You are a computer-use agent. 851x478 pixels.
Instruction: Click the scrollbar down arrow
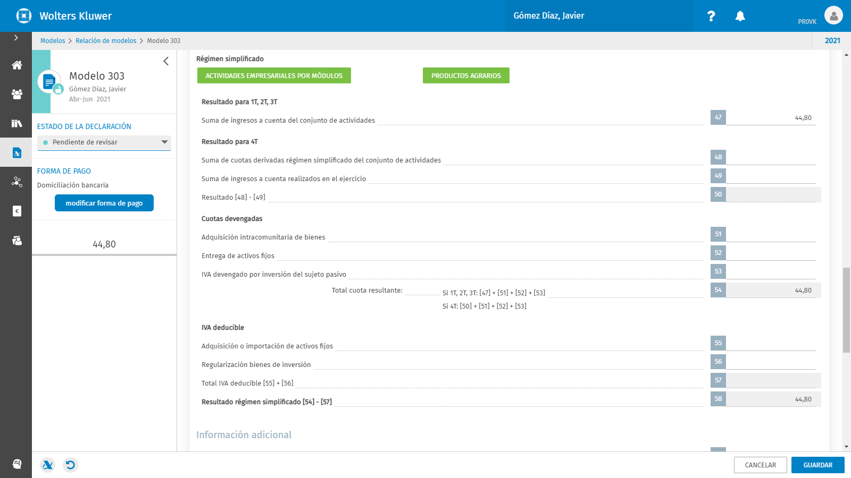(x=846, y=447)
